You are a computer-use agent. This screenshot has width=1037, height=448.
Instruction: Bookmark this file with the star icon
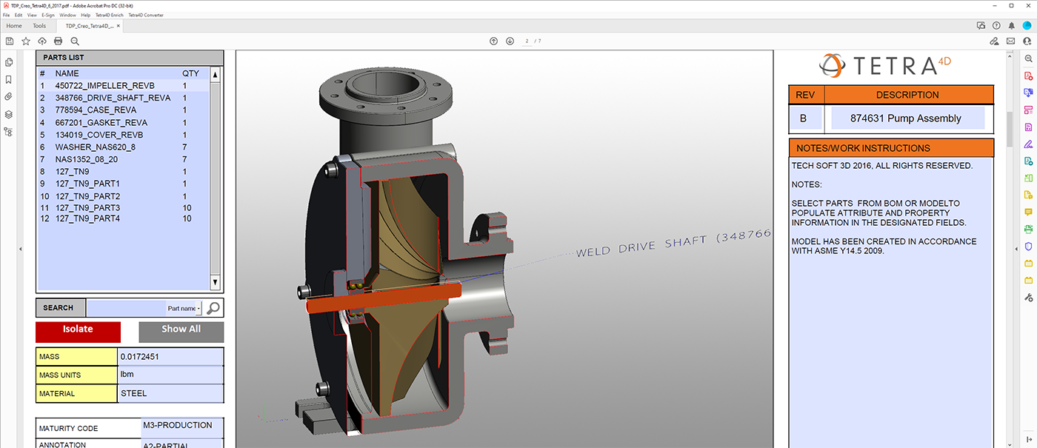point(26,41)
